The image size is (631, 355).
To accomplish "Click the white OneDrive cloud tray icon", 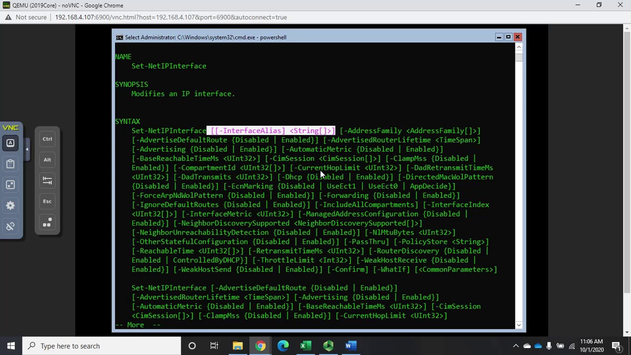I will [x=527, y=346].
